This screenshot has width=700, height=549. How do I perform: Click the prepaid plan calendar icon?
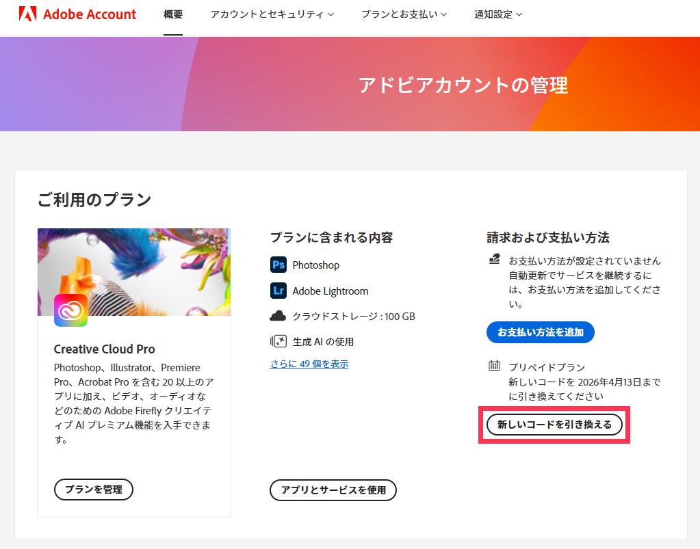(x=494, y=366)
